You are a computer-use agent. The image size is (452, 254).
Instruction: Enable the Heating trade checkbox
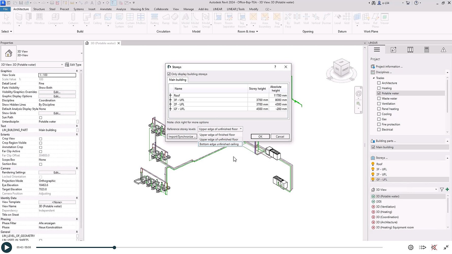pos(379,88)
